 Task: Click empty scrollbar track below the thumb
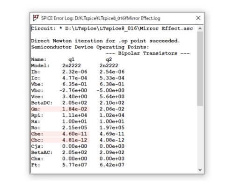(200, 137)
